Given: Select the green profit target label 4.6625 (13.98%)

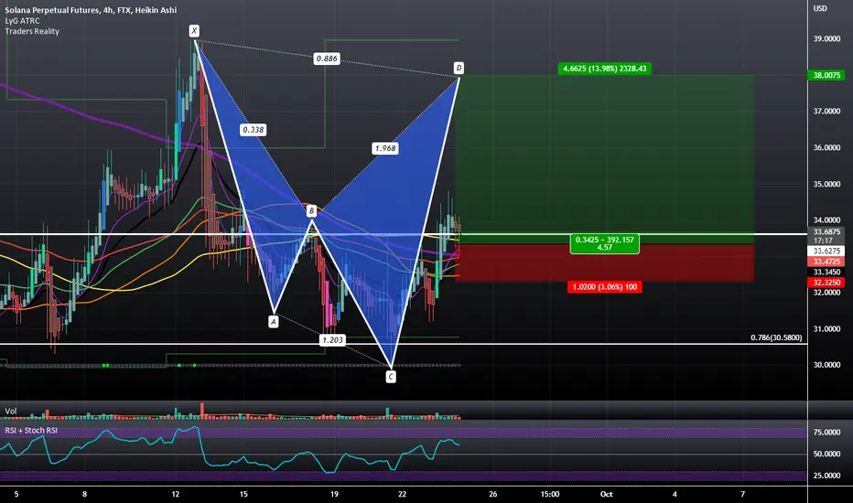Looking at the screenshot, I should point(604,69).
